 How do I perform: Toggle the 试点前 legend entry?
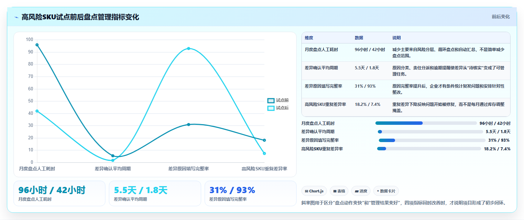tap(278, 100)
